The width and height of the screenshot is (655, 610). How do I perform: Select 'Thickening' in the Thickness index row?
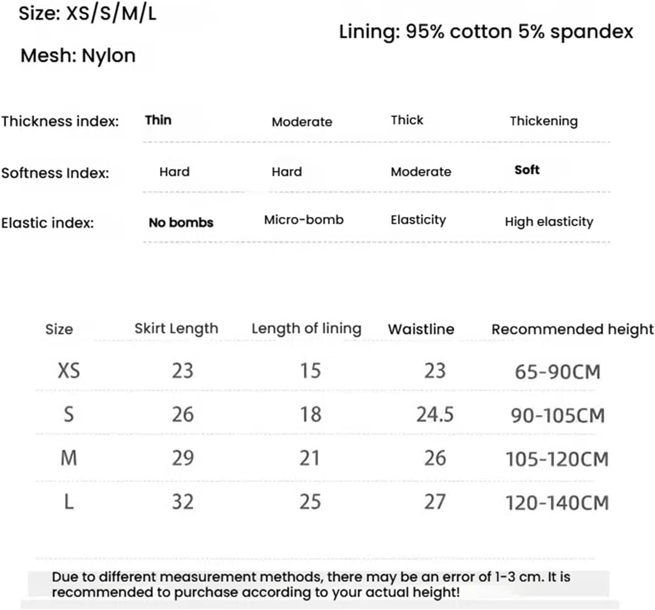[x=543, y=121]
